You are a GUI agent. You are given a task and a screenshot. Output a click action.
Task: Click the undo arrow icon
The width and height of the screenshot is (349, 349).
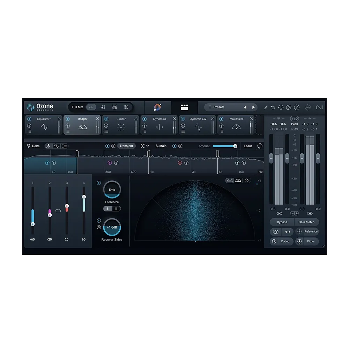273,107
